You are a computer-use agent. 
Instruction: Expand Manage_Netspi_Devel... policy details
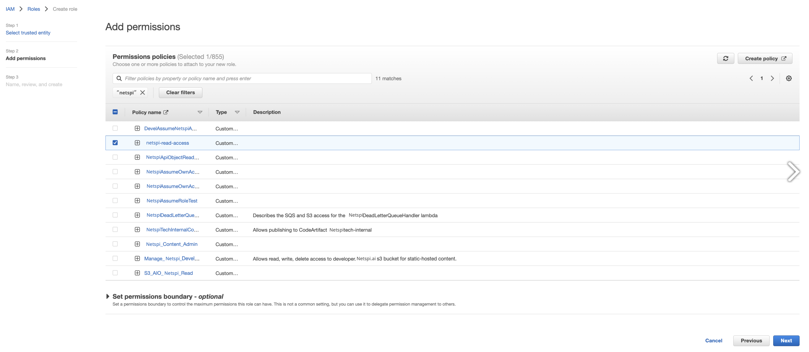(137, 259)
